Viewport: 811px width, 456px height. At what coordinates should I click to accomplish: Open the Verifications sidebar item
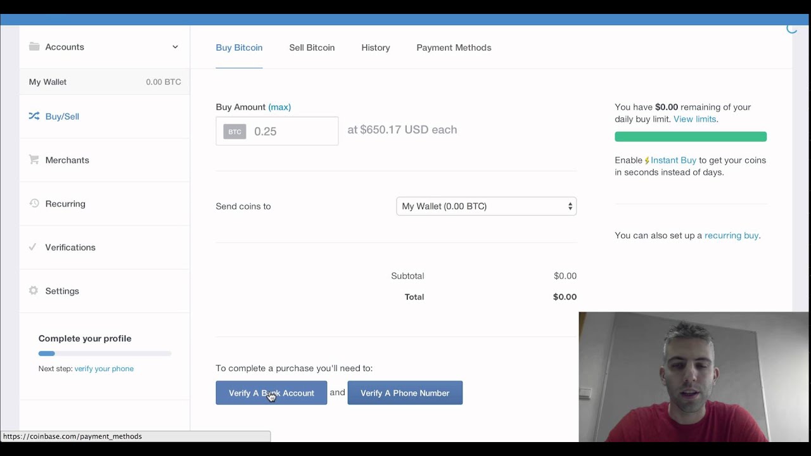point(105,248)
